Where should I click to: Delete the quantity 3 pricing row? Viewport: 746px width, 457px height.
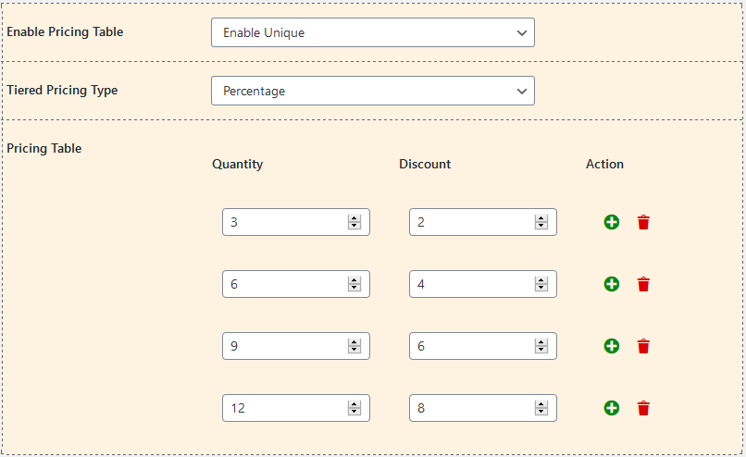pos(643,222)
